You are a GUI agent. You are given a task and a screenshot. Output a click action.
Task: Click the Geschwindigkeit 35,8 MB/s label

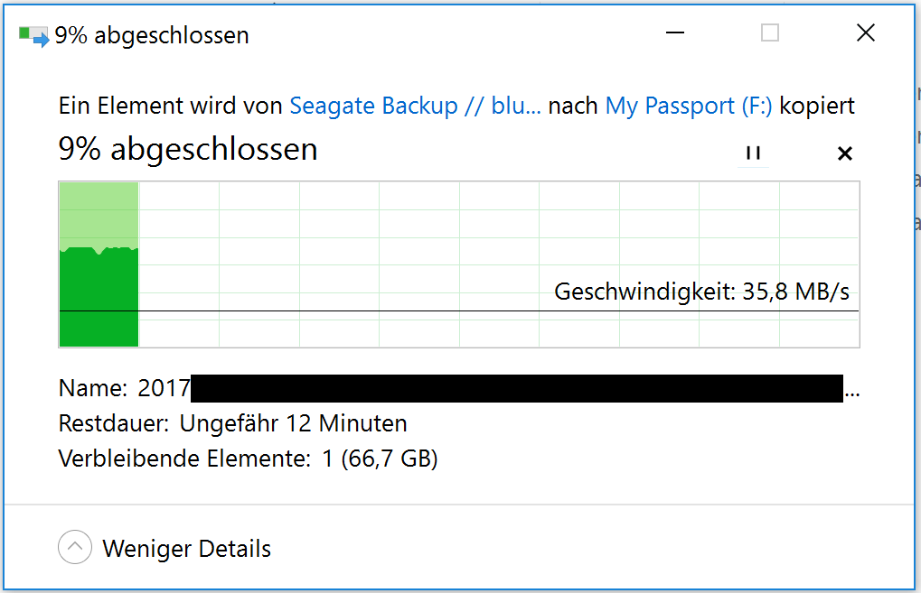click(x=701, y=292)
